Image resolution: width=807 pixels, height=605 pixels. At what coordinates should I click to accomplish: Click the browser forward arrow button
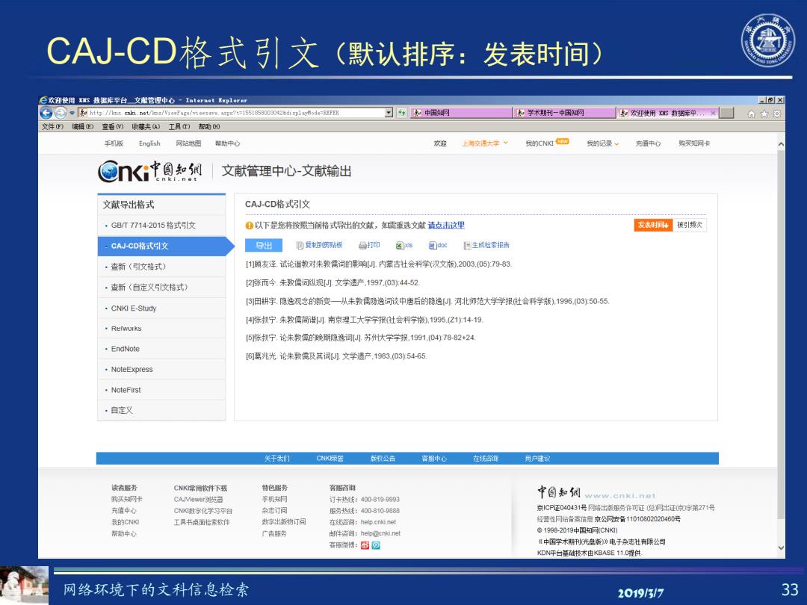[61, 114]
